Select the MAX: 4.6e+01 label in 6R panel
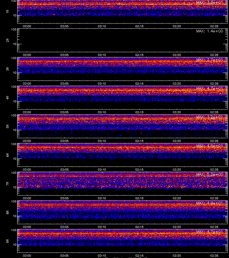Screen dimensions: 229x258 [x=210, y=146]
